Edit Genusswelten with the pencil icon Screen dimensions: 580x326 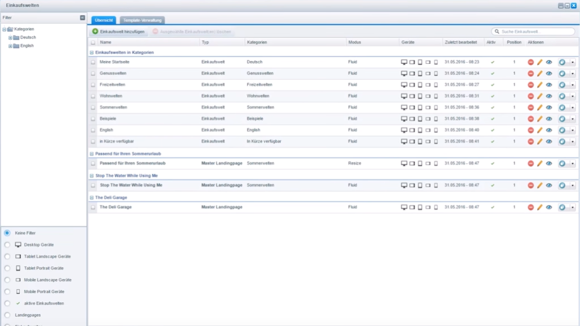(540, 74)
